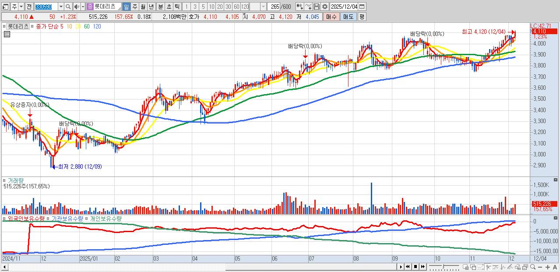Click the candle compress icon in the toolbar

pos(300,7)
